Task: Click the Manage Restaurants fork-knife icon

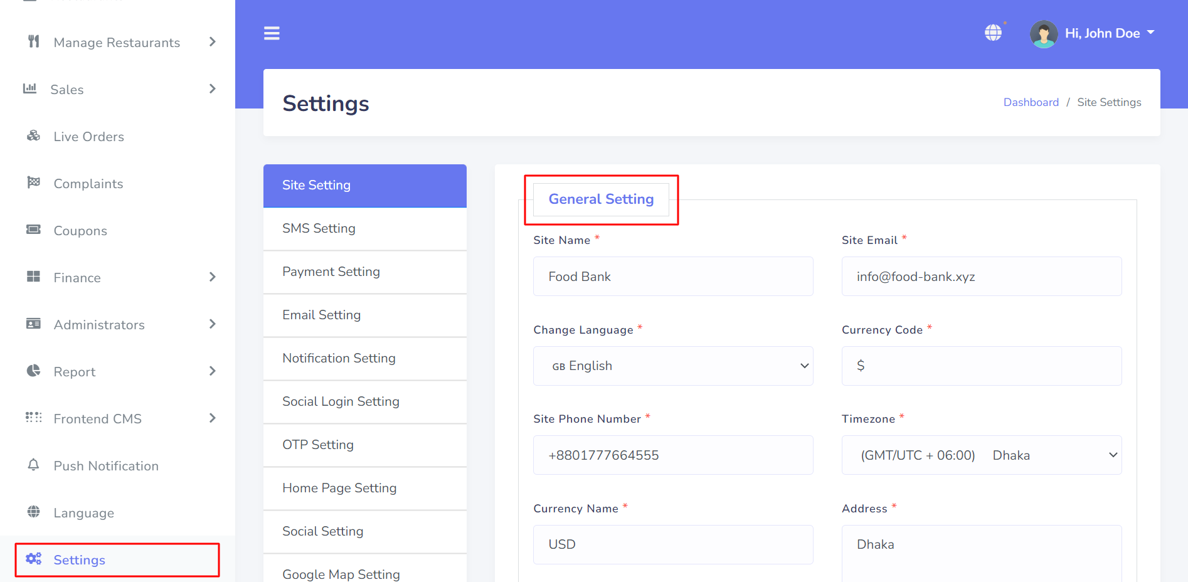Action: [34, 41]
